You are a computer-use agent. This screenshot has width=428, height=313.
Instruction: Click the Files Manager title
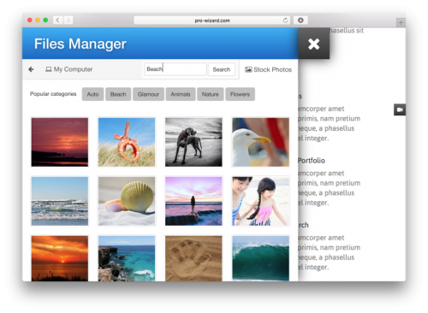click(80, 44)
